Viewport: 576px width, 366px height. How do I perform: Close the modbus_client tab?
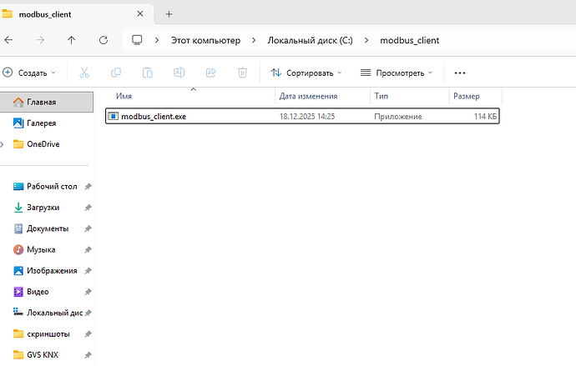(x=140, y=14)
